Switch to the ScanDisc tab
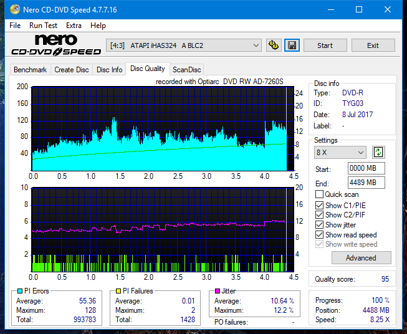The width and height of the screenshot is (407, 334). 186,70
